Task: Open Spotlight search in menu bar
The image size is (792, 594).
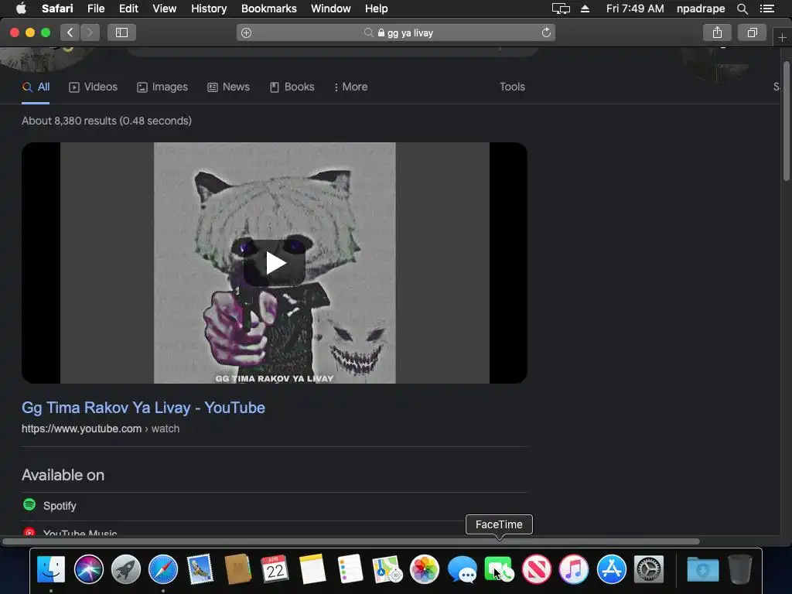Action: click(742, 9)
